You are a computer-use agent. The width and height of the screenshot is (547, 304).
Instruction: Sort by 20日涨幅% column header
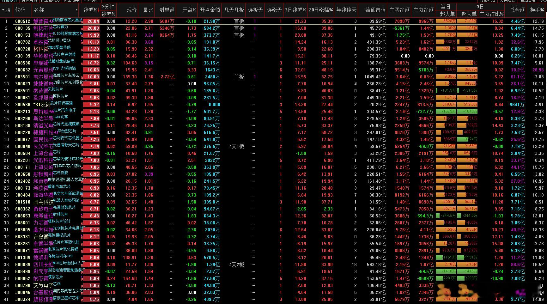pyautogui.click(x=321, y=10)
